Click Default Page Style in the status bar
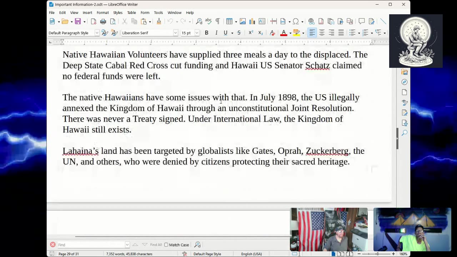The image size is (457, 257). click(207, 254)
